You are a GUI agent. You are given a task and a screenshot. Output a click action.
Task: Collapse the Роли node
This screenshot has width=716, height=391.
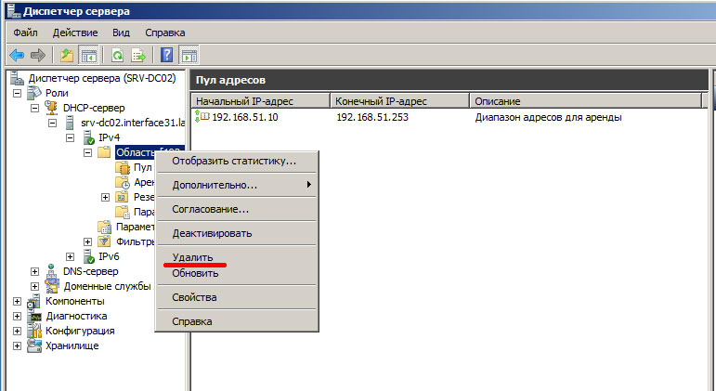(18, 93)
